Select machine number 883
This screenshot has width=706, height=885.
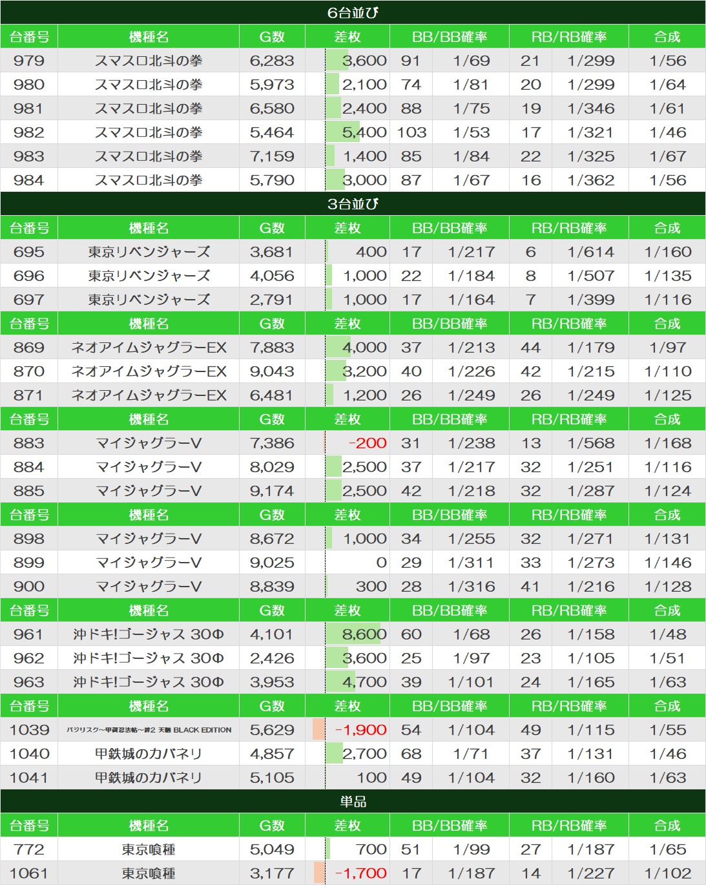(29, 443)
